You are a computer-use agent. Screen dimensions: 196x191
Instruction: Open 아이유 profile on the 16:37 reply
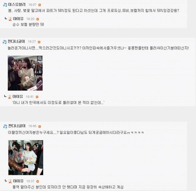click(18, 181)
